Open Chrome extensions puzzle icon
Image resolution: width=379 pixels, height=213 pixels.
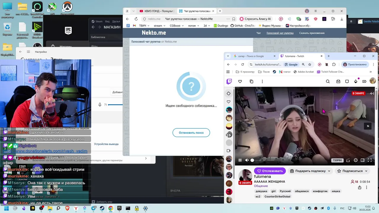point(334,64)
